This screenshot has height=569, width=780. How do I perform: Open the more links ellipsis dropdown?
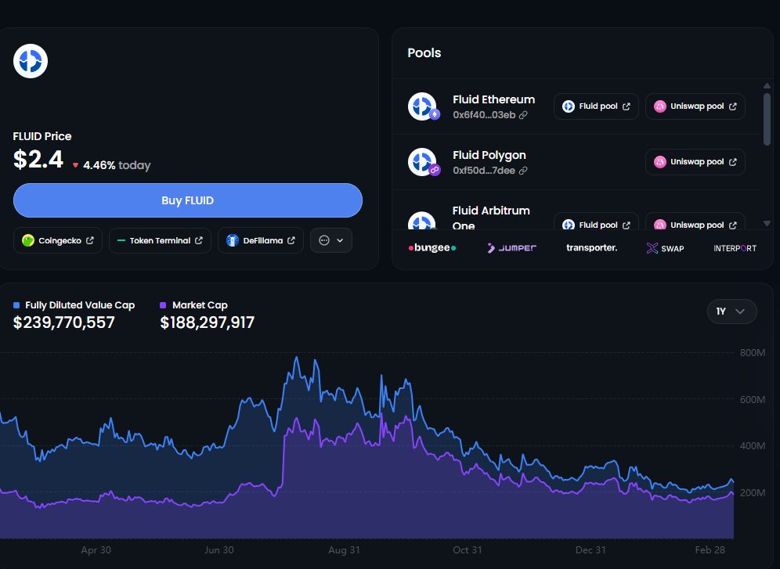tap(331, 241)
